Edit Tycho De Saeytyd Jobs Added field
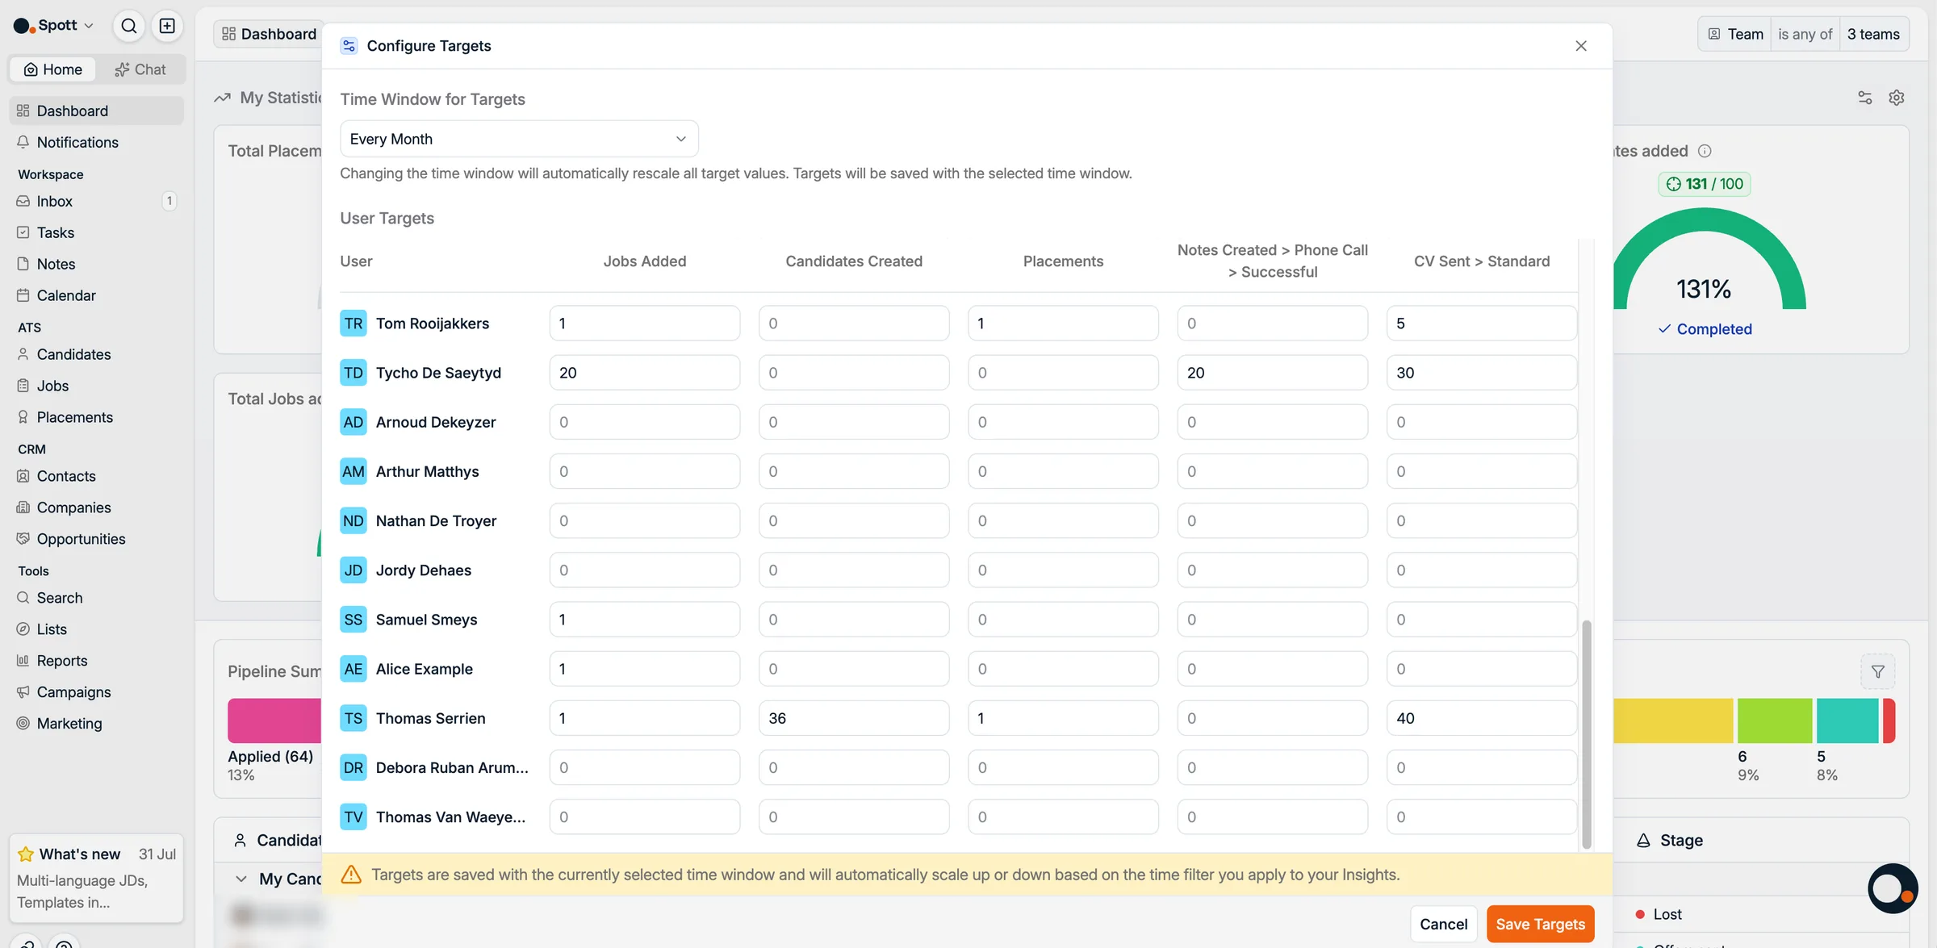 (x=644, y=373)
